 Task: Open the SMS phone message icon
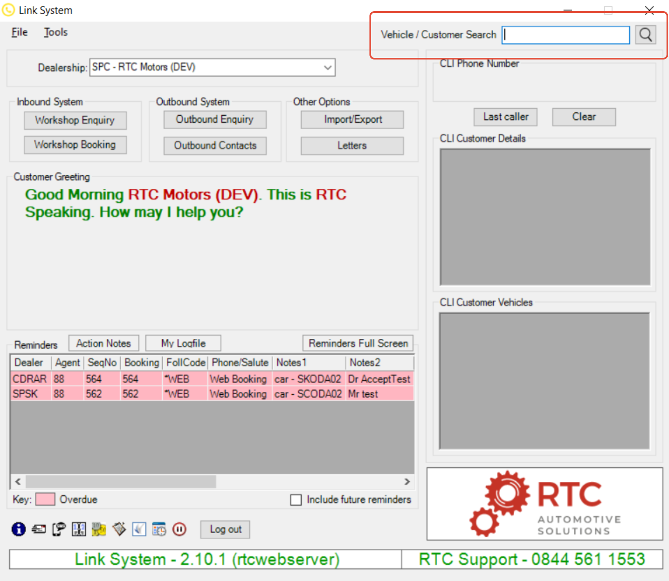click(x=59, y=529)
